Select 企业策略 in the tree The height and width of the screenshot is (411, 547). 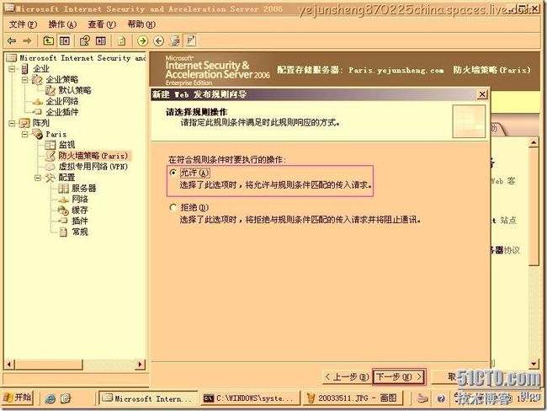coord(62,80)
